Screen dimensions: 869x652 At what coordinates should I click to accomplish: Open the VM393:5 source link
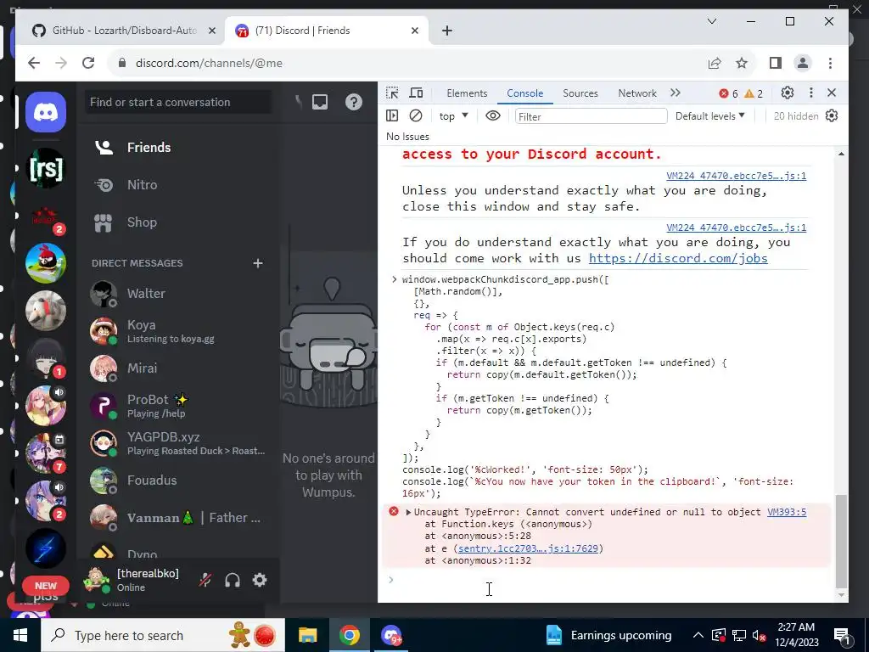(787, 512)
